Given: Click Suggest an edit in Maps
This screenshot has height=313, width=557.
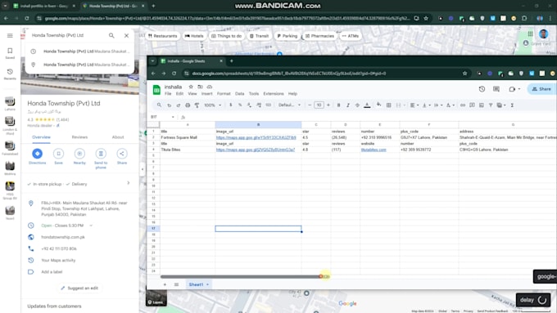Looking at the screenshot, I should (x=79, y=288).
